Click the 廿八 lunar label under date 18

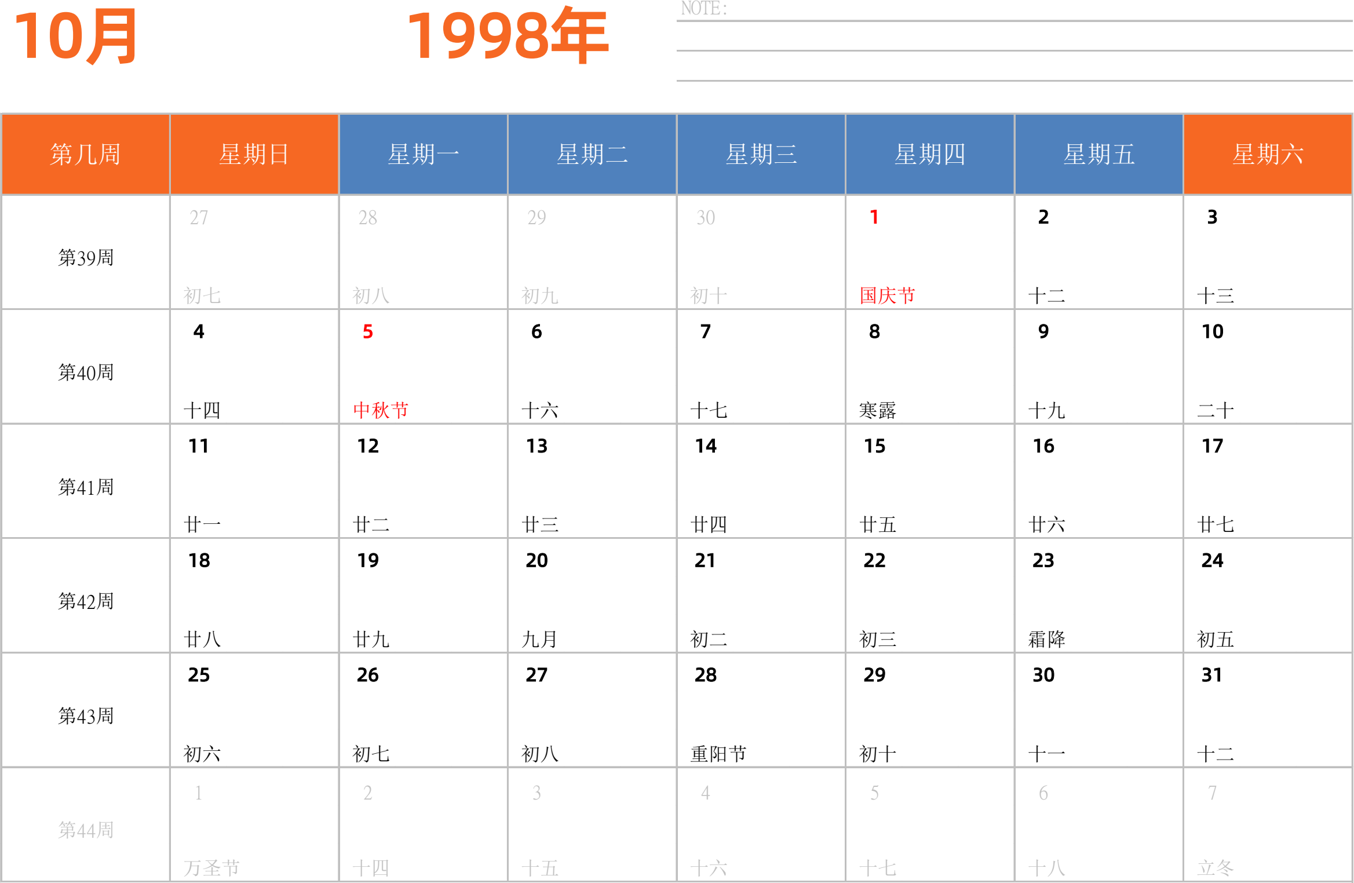tap(202, 639)
